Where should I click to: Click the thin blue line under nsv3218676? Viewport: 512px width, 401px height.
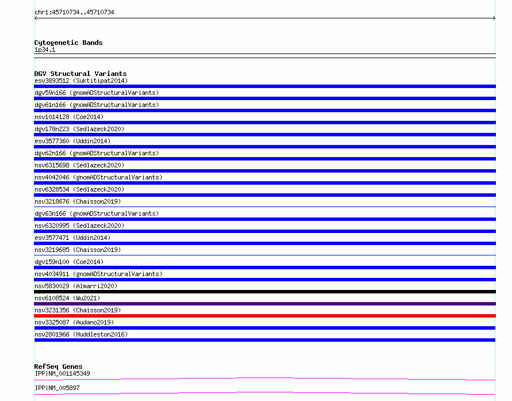tap(265, 207)
